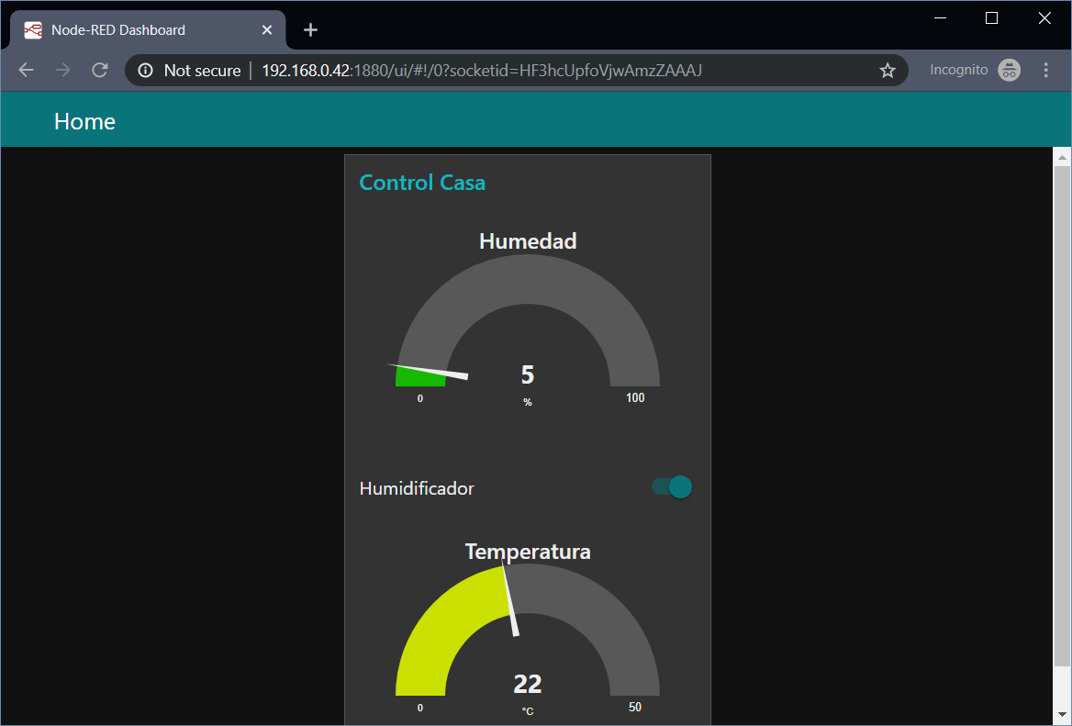Click the 100 max label on Humedad gauge
This screenshot has height=726, width=1072.
635,397
